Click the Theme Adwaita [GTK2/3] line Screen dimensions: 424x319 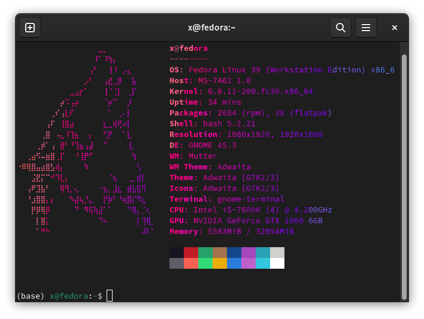tap(224, 178)
